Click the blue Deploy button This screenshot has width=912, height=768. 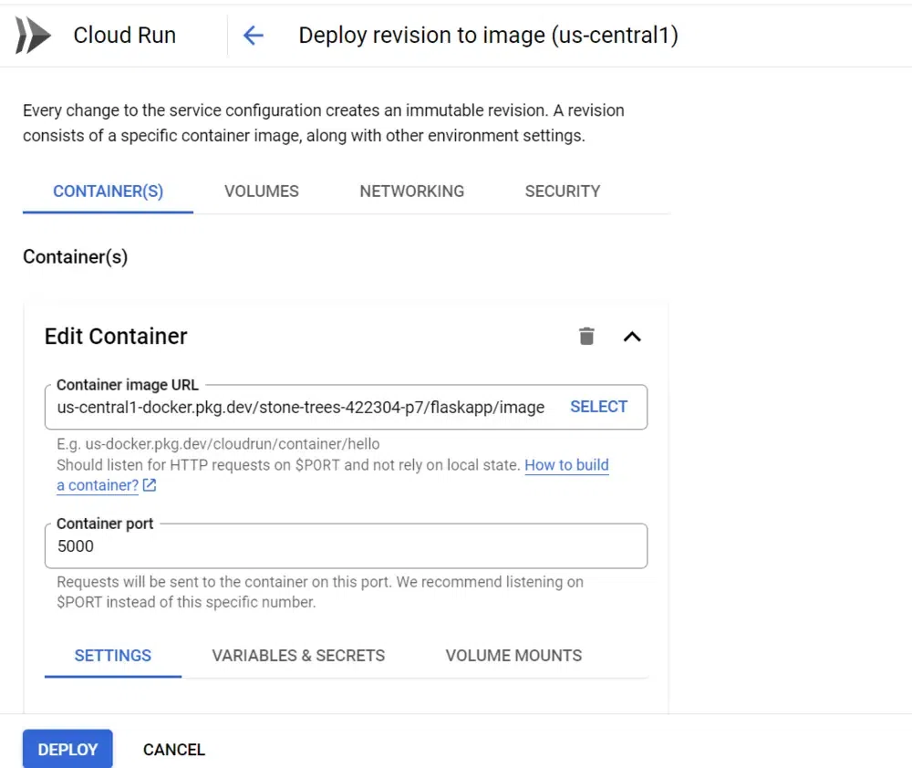click(67, 750)
